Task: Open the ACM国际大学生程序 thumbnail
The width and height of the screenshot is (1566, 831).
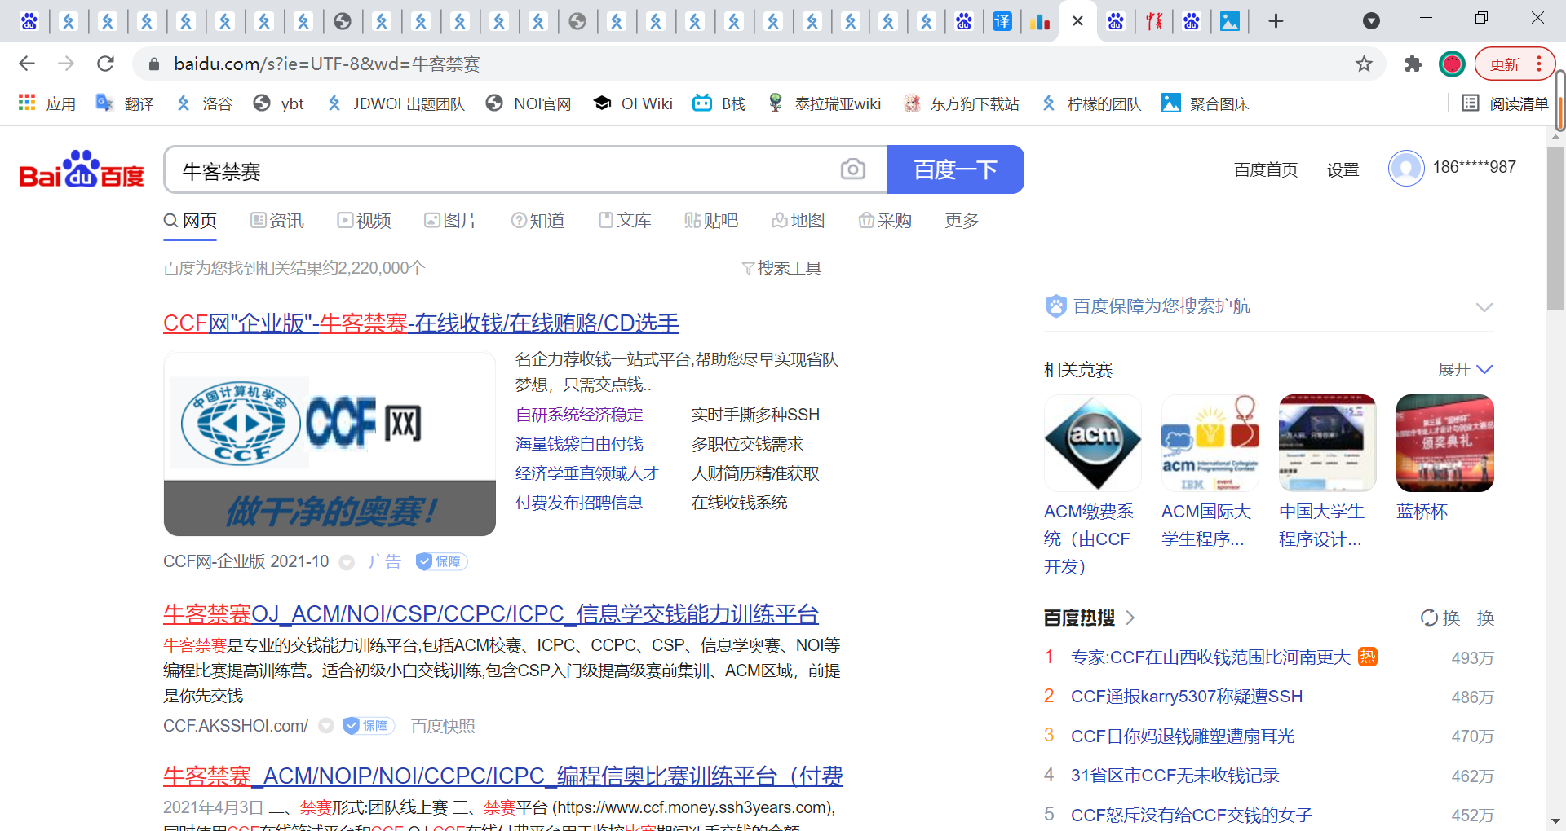Action: pos(1210,443)
